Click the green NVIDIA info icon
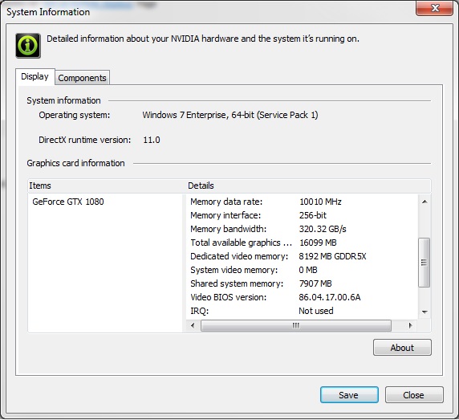The height and width of the screenshot is (420, 459). tap(28, 46)
